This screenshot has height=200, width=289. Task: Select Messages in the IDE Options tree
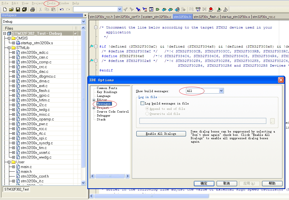104,104
